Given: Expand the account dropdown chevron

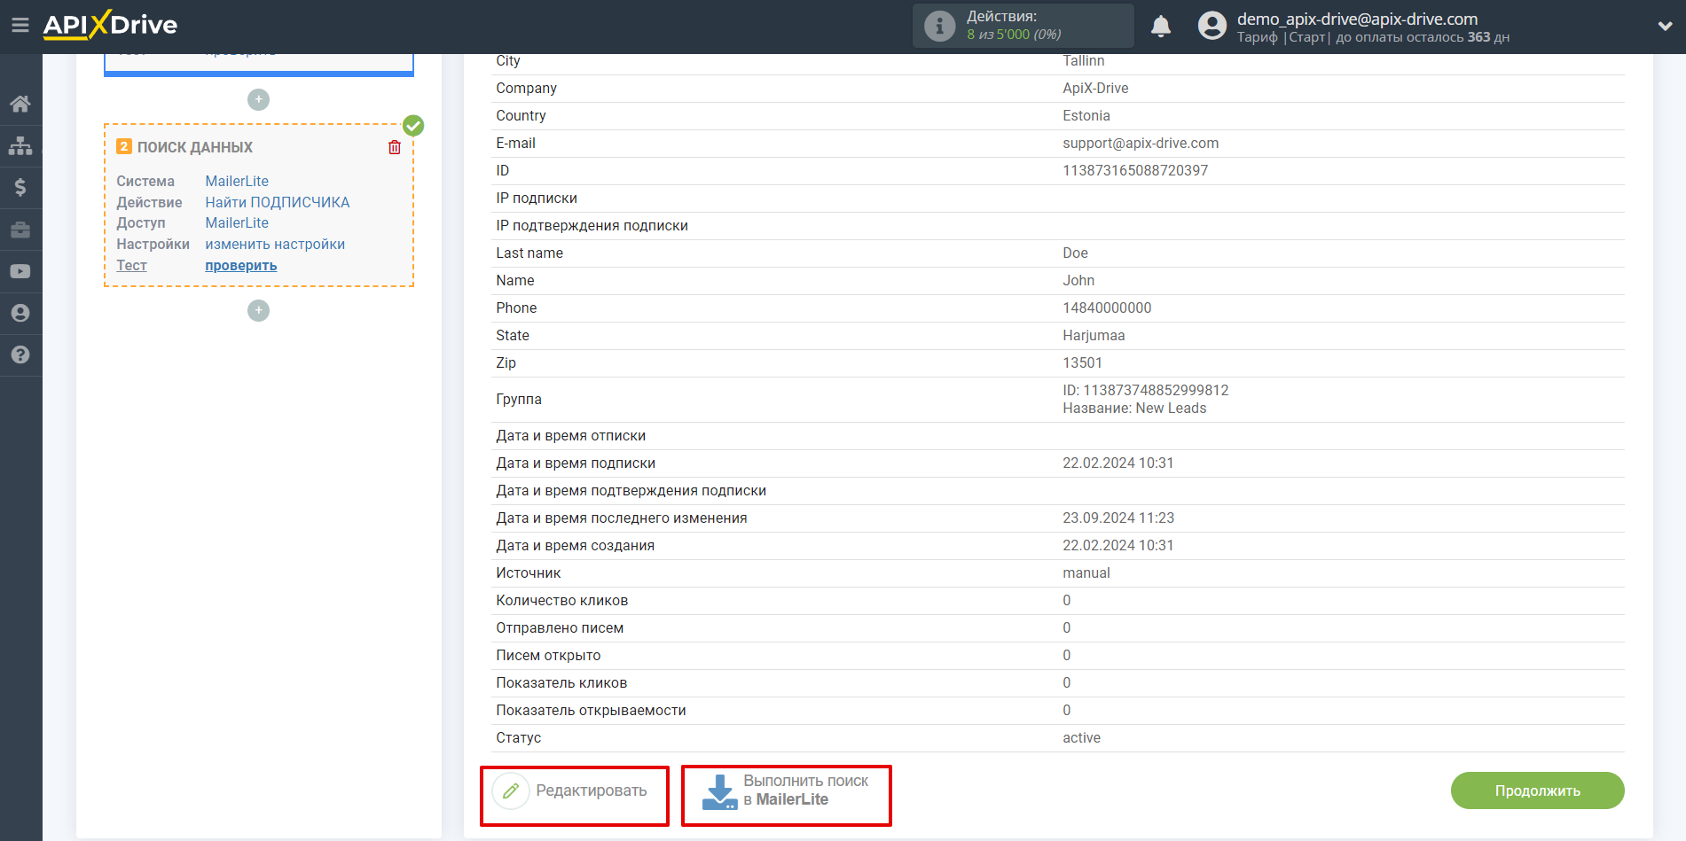Looking at the screenshot, I should pos(1665,27).
